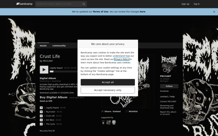218x136 pixels.
Task: Open PECCANT band logo image in sidebar
Action: [x=169, y=64]
